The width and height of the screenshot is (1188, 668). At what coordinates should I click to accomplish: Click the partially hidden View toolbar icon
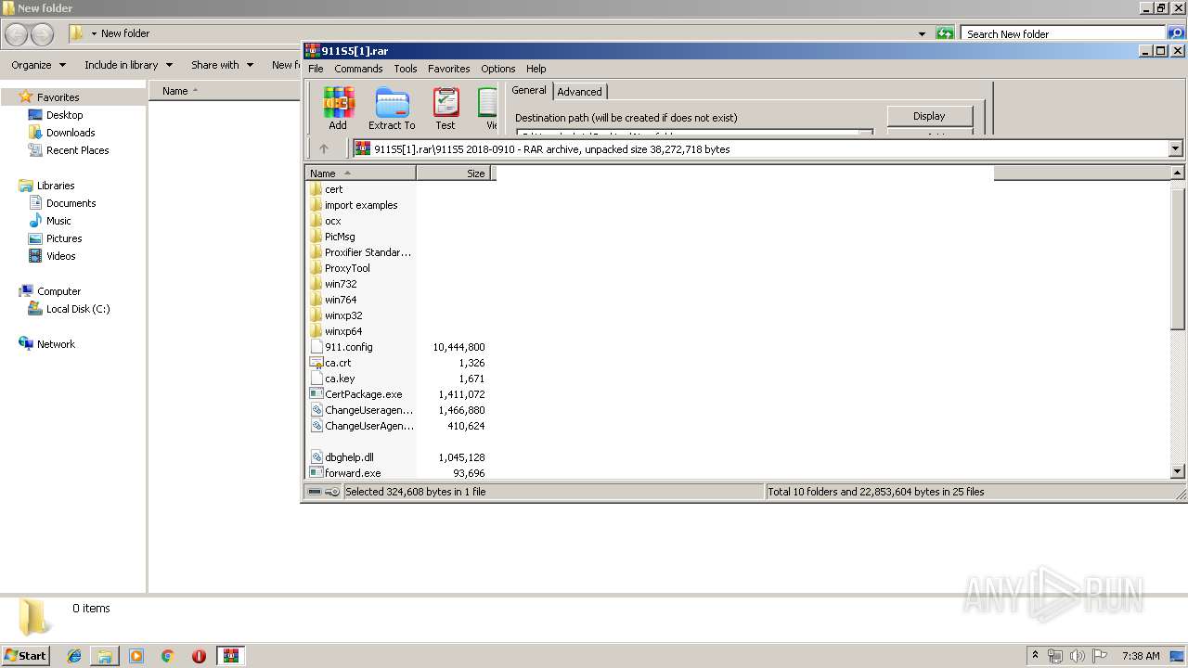coord(488,109)
